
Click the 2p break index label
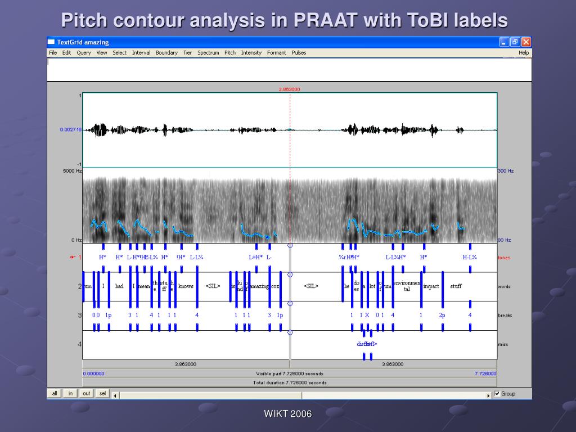442,315
